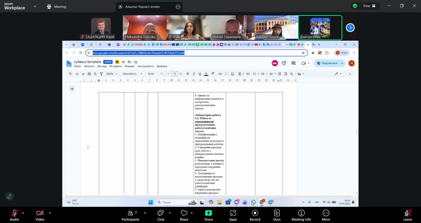Reload the shared browser page
421x223 pixels.
(x=81, y=53)
